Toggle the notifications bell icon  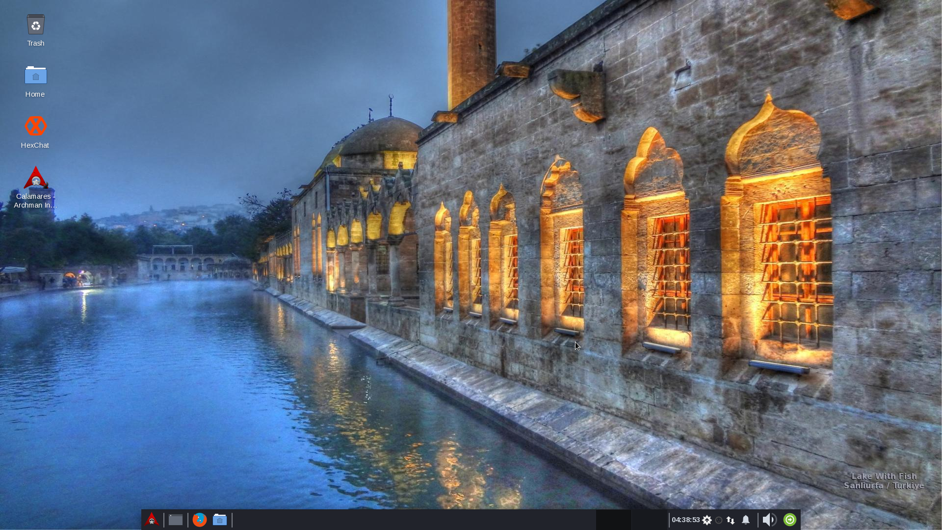[x=746, y=520]
